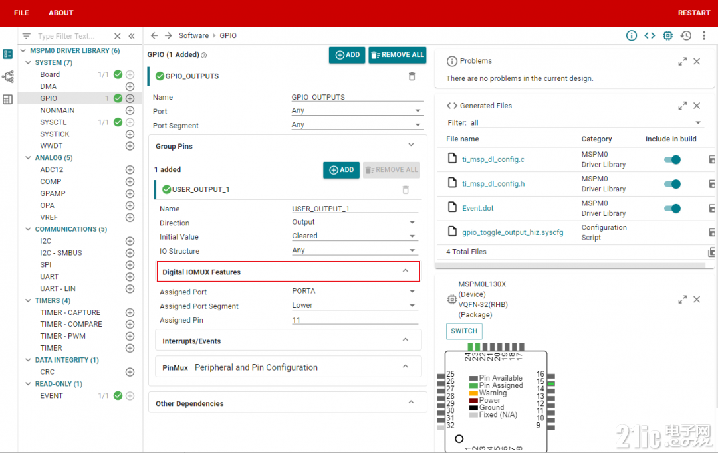
Task: Add an I2C module instance
Action: [130, 241]
